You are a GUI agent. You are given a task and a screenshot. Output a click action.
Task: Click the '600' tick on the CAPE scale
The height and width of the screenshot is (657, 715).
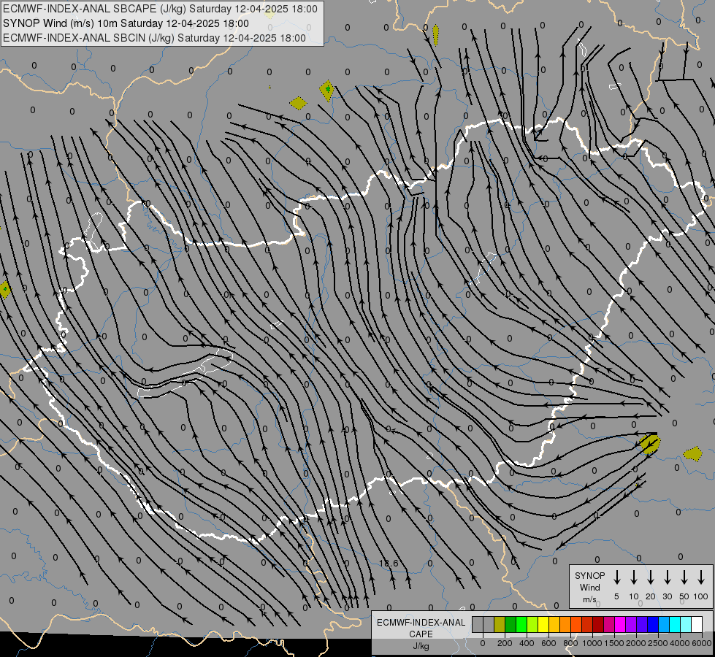(x=548, y=643)
